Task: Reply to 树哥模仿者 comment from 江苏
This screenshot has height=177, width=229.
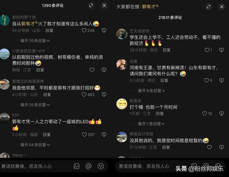Action: coord(40,70)
